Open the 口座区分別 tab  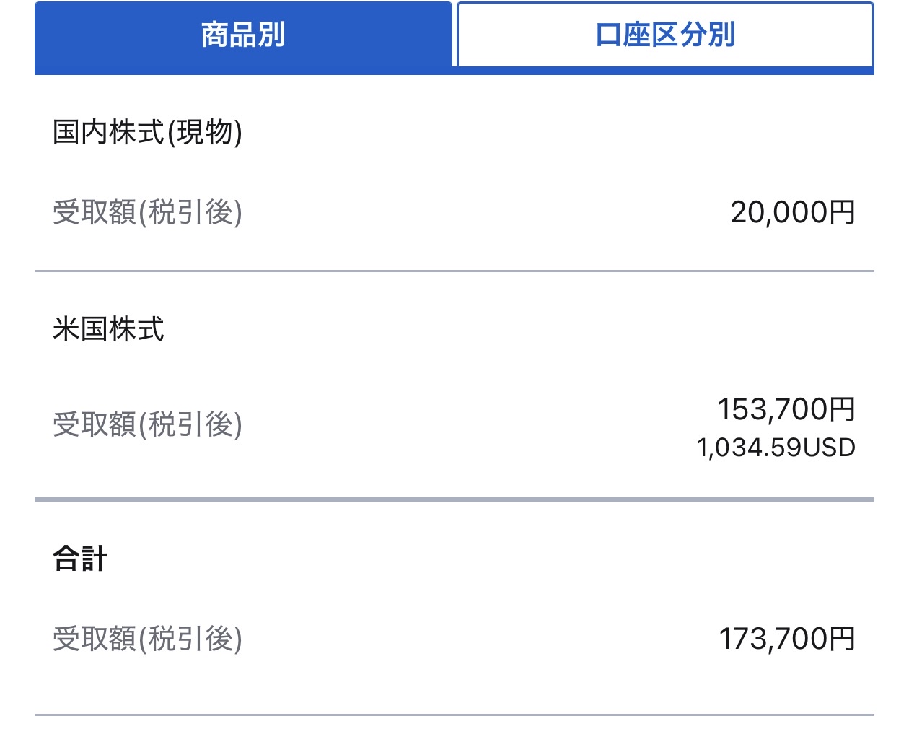point(664,35)
